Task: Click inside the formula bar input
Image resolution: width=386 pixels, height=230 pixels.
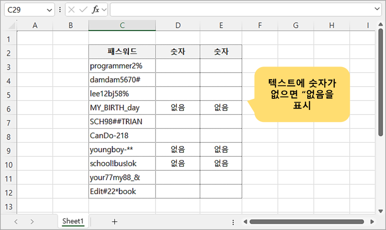Action: (x=241, y=9)
